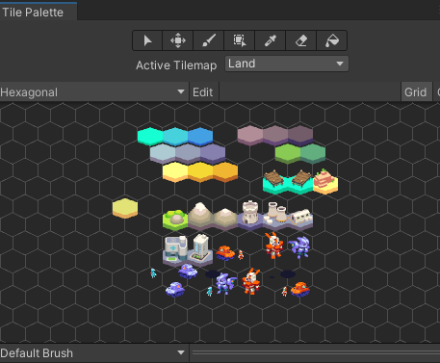Select the castle tower tile
This screenshot has height=363, width=440.
coord(250,215)
